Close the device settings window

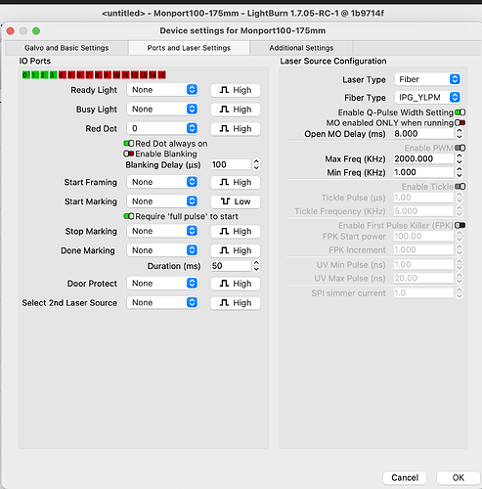click(11, 31)
